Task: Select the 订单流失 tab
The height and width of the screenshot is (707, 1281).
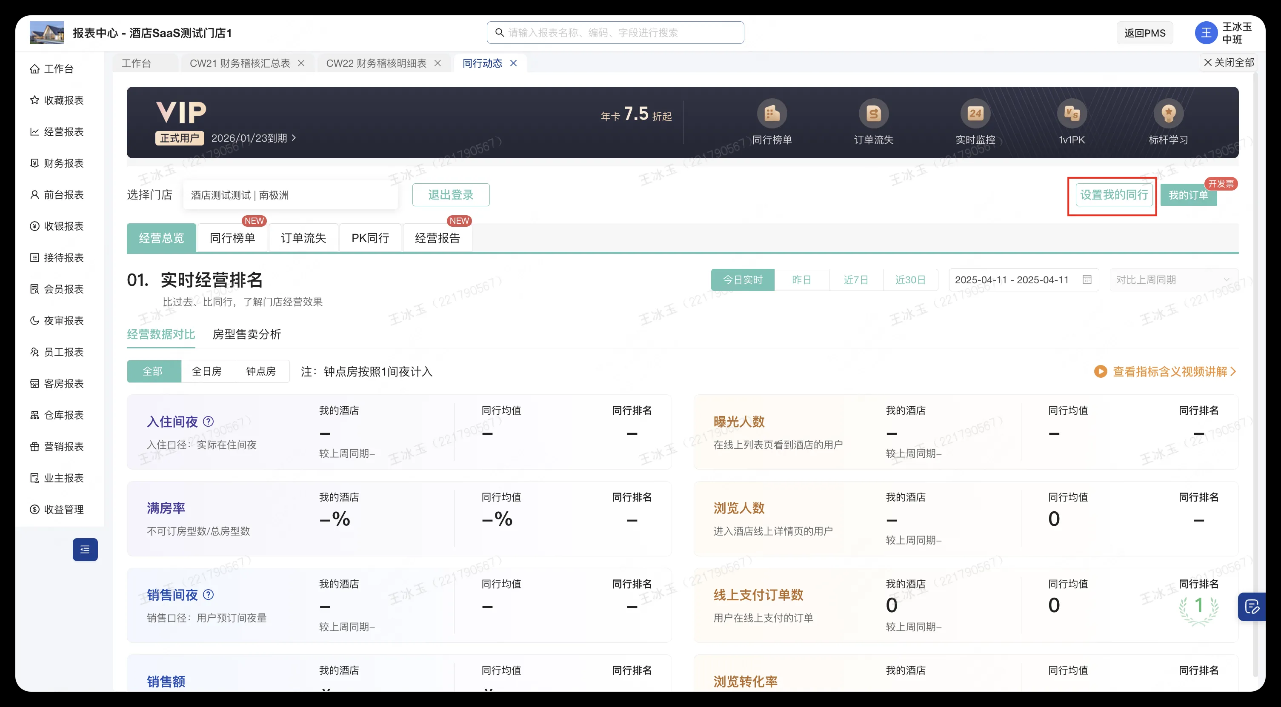Action: click(x=303, y=238)
